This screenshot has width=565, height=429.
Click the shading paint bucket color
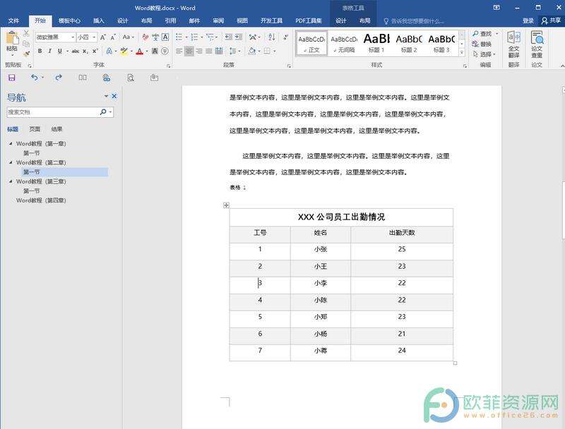[x=252, y=51]
